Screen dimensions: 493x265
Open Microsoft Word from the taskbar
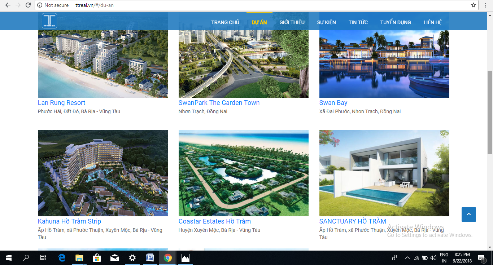150,258
